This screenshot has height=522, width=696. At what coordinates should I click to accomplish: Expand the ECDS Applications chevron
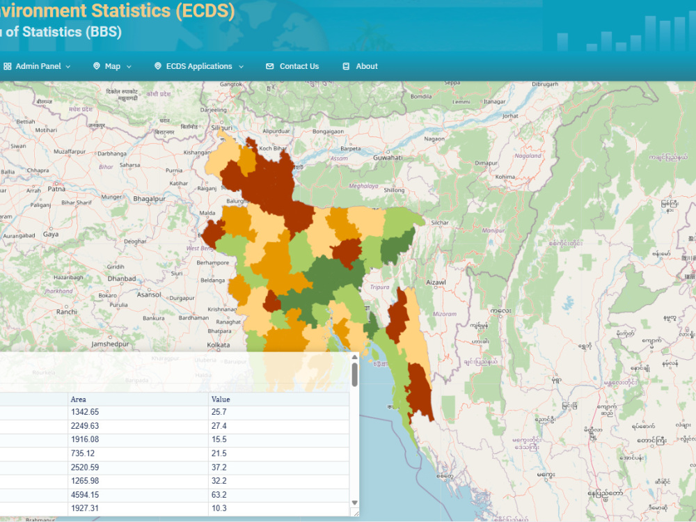[241, 67]
